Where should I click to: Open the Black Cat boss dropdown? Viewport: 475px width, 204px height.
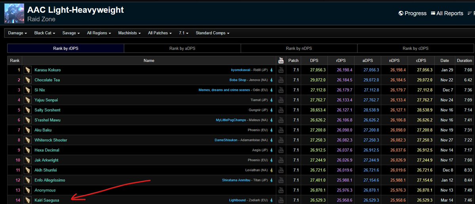coord(44,33)
